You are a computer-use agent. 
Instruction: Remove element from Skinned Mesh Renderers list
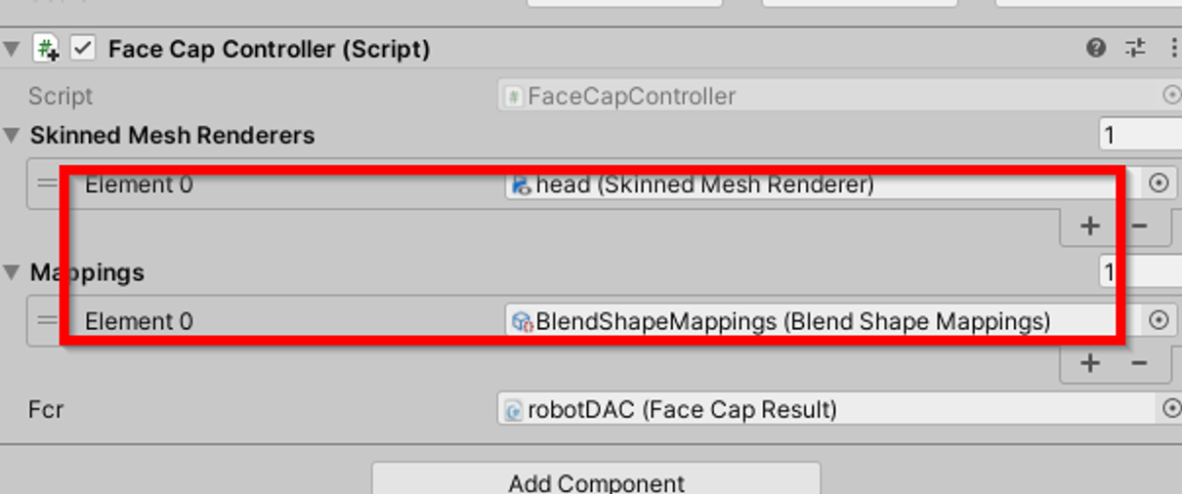click(x=1138, y=226)
